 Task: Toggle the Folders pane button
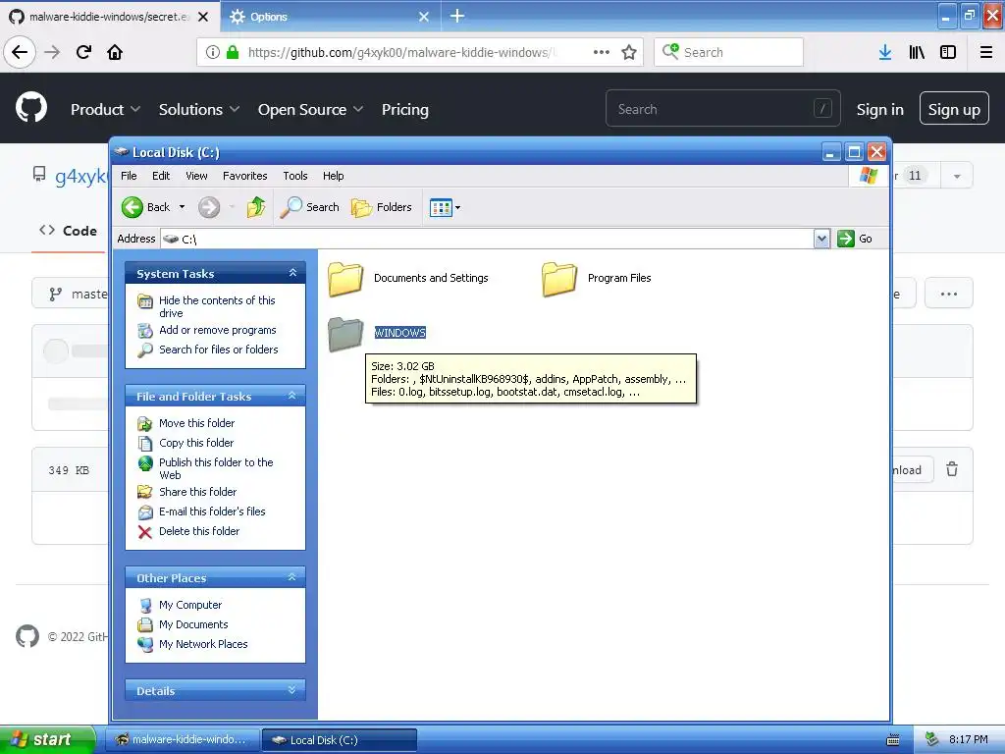[382, 207]
